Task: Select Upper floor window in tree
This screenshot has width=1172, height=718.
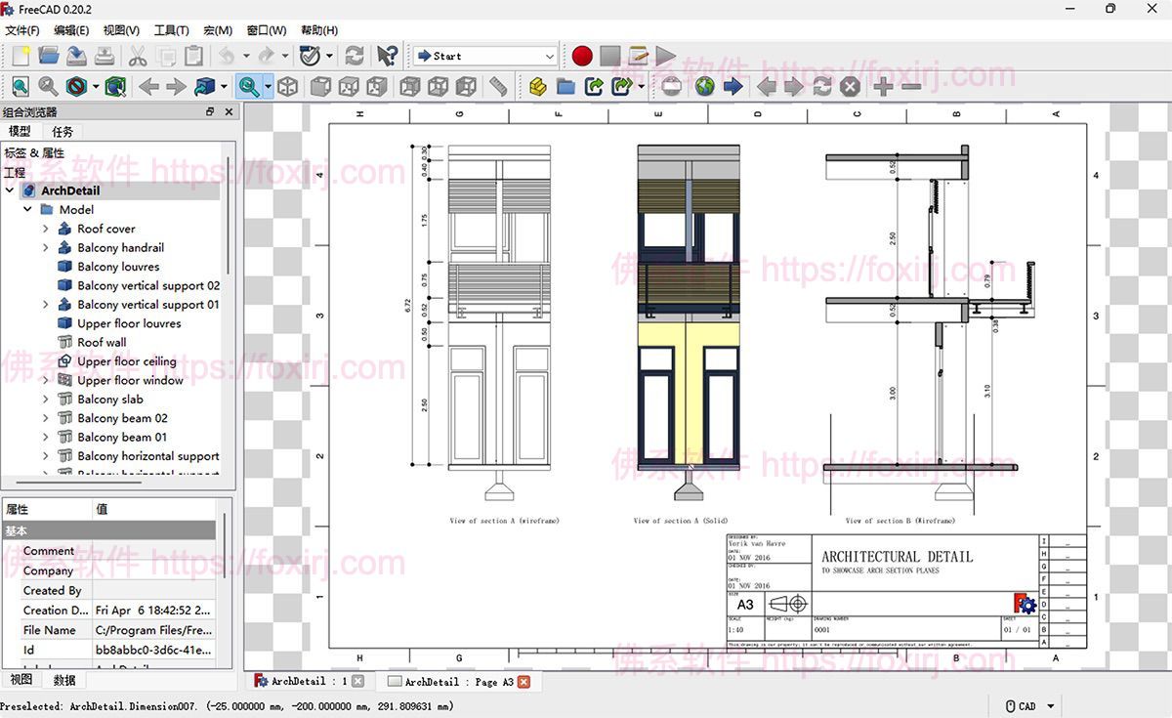Action: coord(130,380)
